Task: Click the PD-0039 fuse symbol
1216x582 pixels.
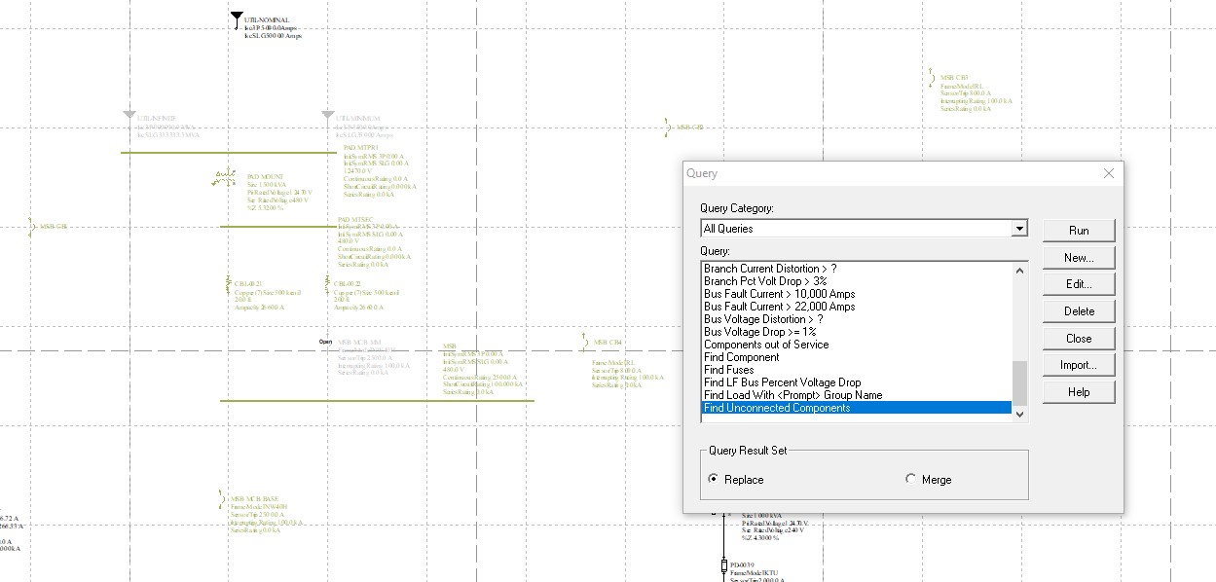Action: pyautogui.click(x=723, y=565)
